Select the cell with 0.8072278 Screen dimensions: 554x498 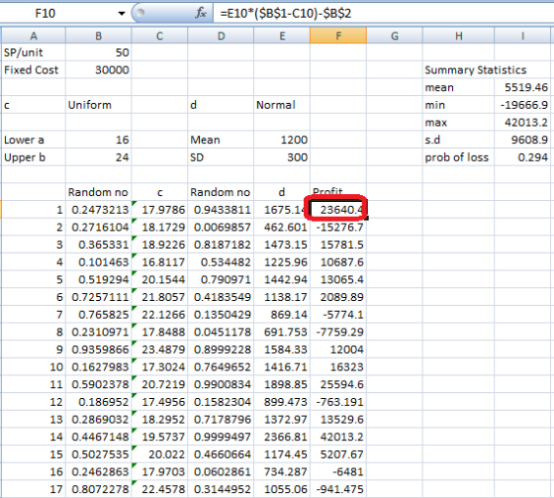pos(98,489)
